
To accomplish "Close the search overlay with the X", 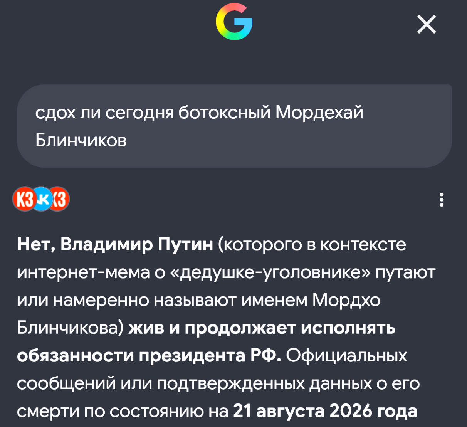I will coord(427,24).
